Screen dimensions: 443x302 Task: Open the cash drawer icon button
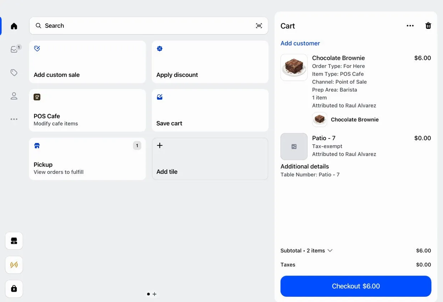pyautogui.click(x=14, y=241)
